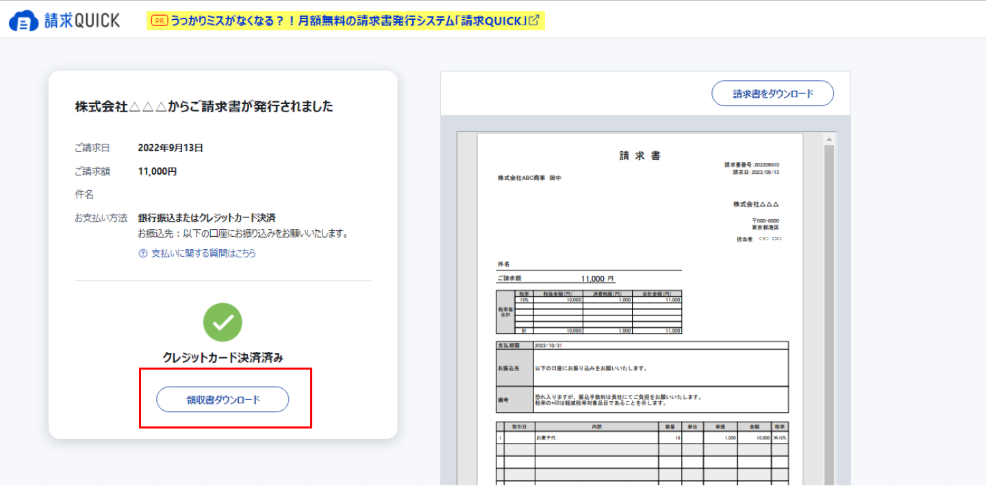Viewport: 986px width, 486px height.
Task: Select the お支払い方法 label
Action: 101,218
